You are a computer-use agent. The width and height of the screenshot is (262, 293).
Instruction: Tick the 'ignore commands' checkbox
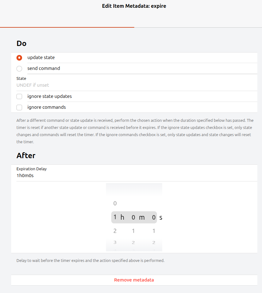pos(19,108)
